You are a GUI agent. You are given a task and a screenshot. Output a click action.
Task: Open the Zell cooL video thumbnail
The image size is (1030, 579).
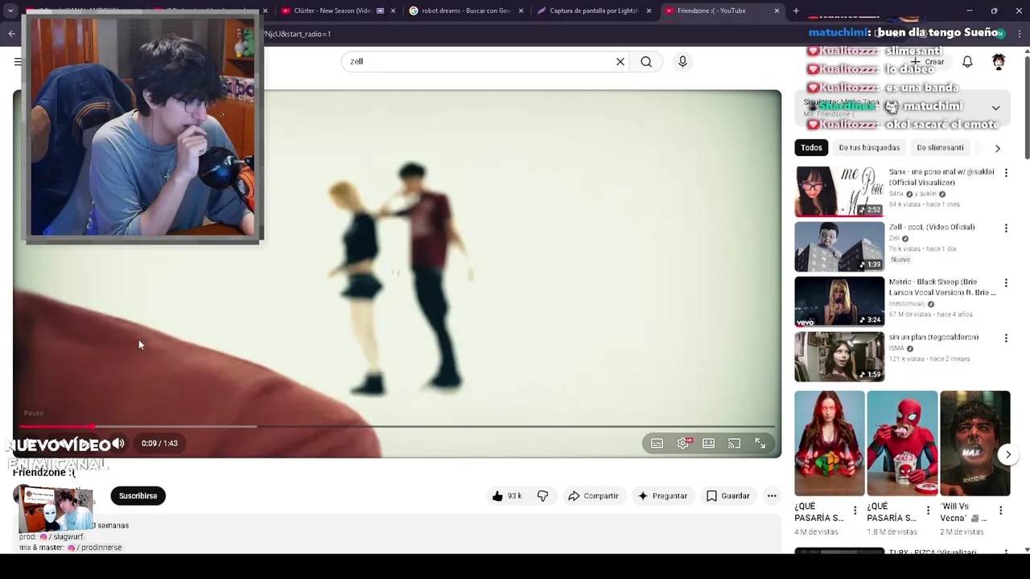pos(839,247)
